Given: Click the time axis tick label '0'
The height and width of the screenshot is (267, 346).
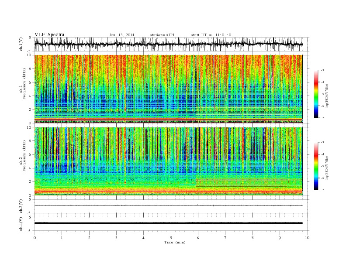Looking at the screenshot, I should tap(35, 238).
